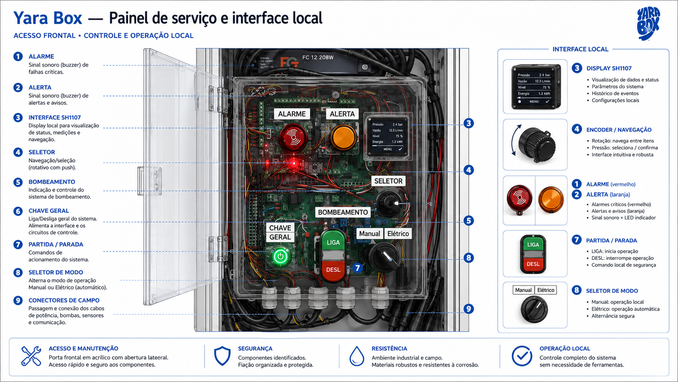Click the CHAVE GERAL label inside the enclosure
678x382 pixels.
(x=280, y=233)
